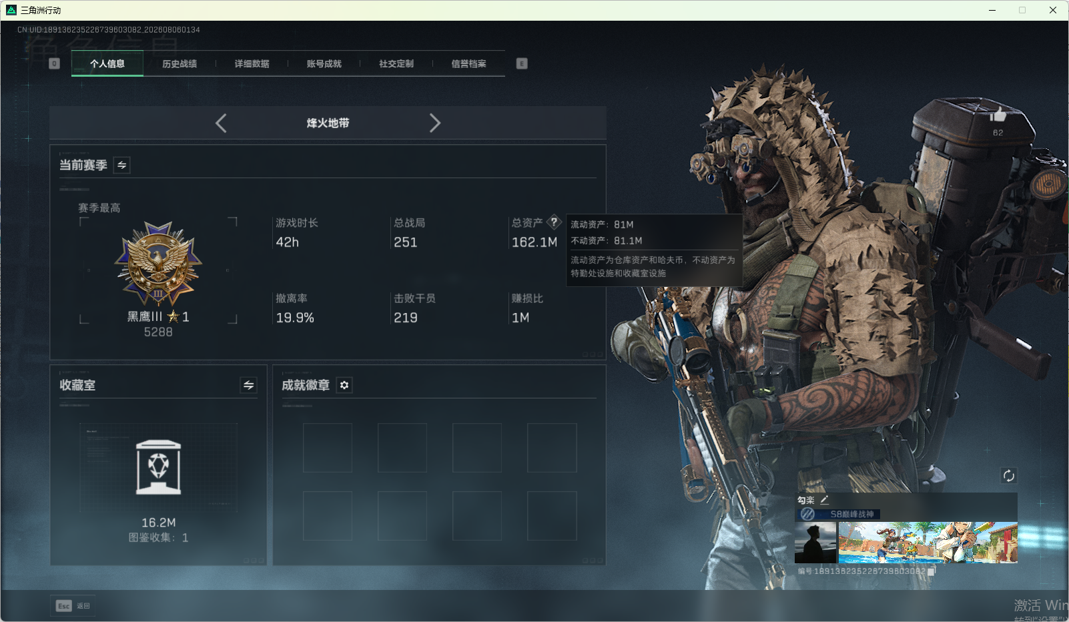Click the 流动资产: 81M tooltip line
1069x622 pixels.
[602, 225]
